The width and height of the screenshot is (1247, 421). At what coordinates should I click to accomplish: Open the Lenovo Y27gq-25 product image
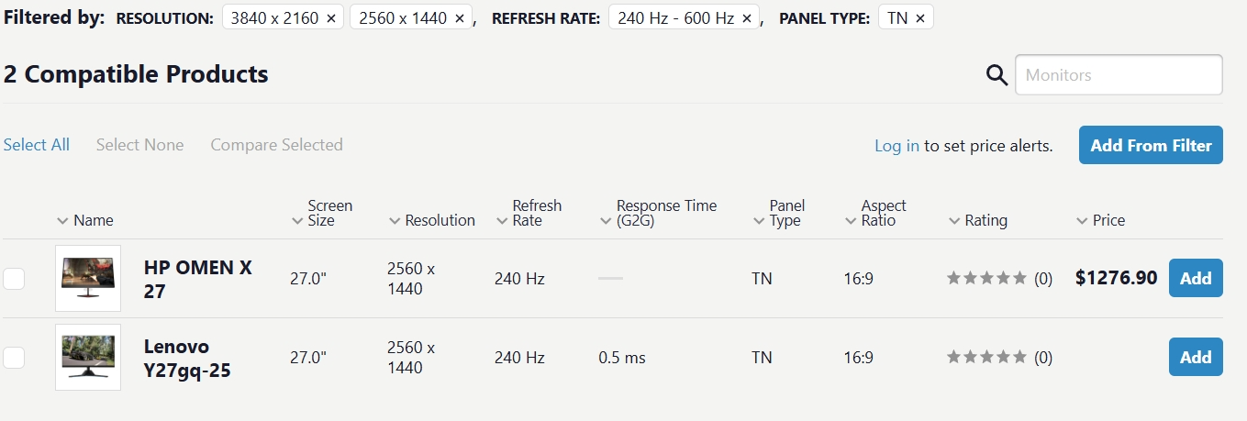(88, 357)
